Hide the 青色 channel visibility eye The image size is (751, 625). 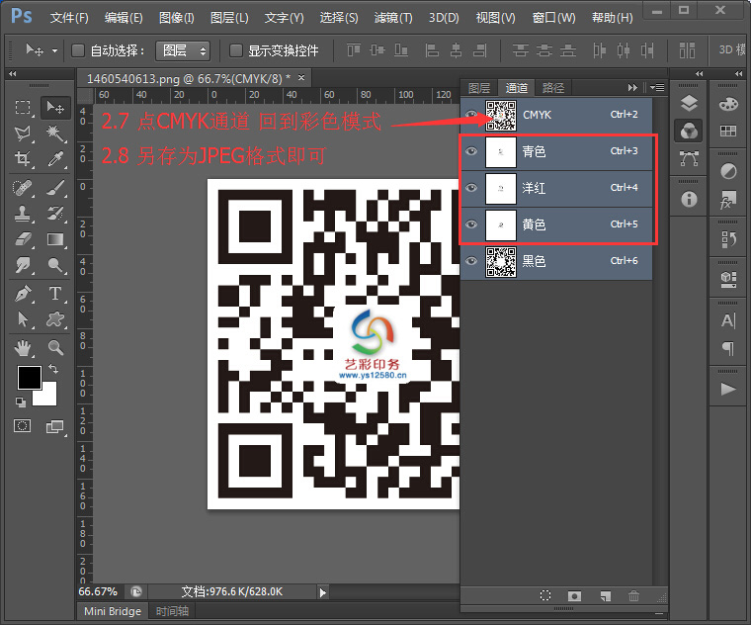tap(471, 152)
